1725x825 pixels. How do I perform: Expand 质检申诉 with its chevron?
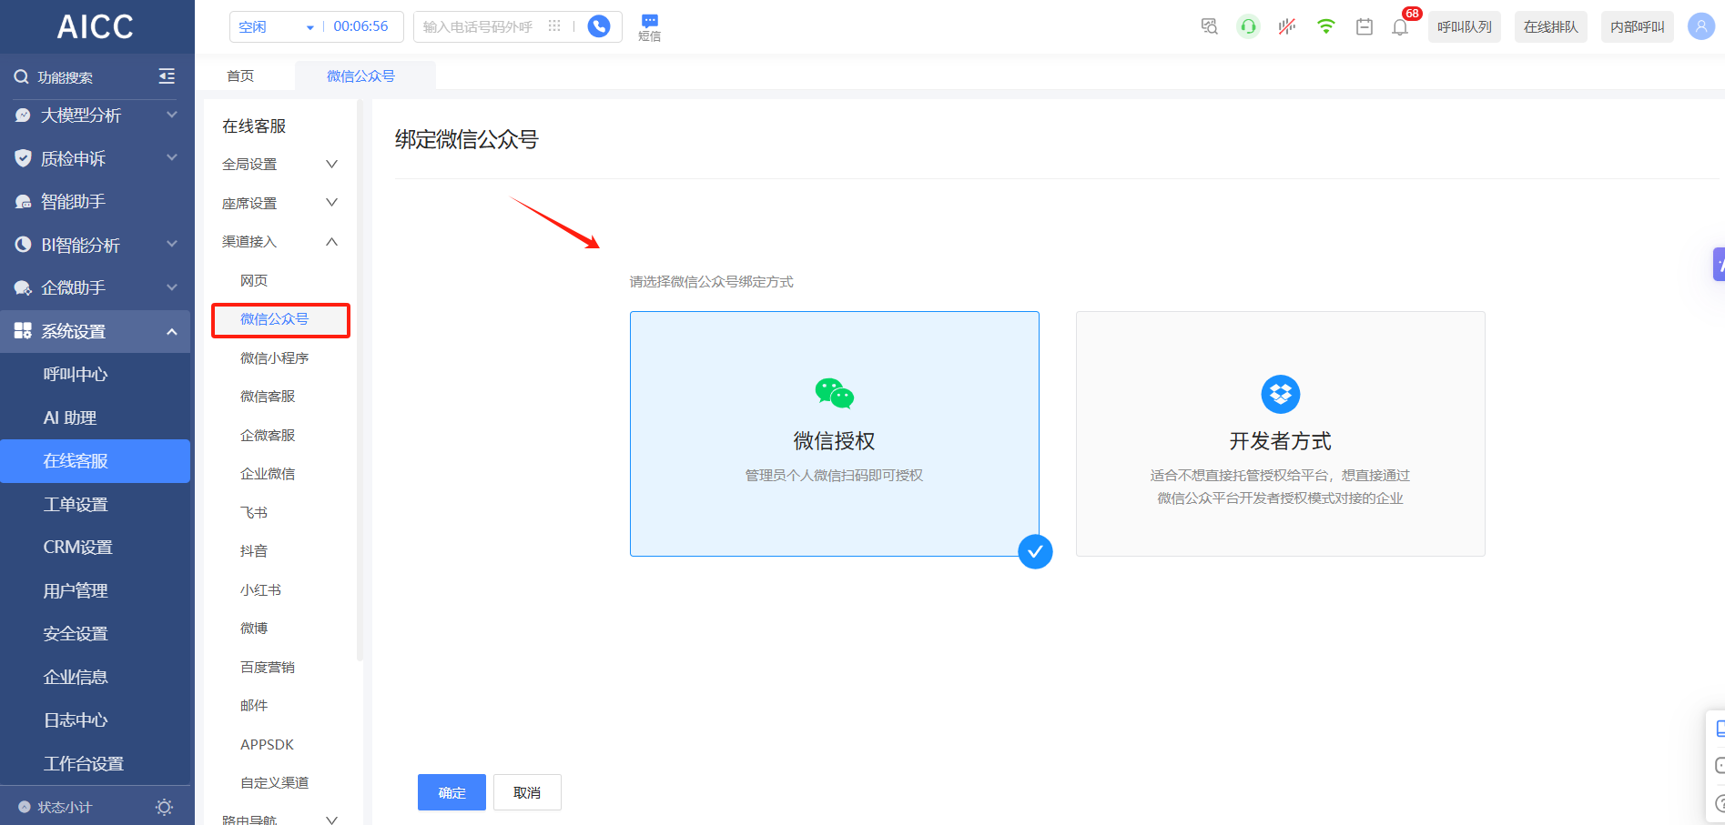coord(172,157)
